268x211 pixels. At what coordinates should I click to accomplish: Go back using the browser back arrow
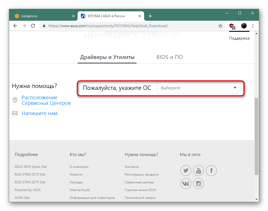[x=15, y=26]
